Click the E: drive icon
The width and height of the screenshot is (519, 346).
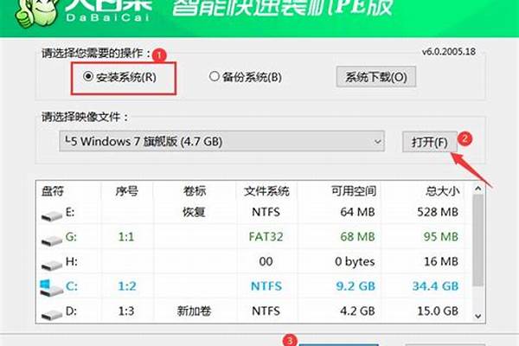52,215
